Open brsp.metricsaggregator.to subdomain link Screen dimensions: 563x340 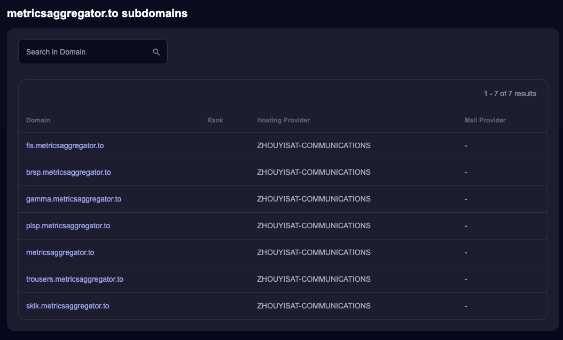(x=68, y=172)
